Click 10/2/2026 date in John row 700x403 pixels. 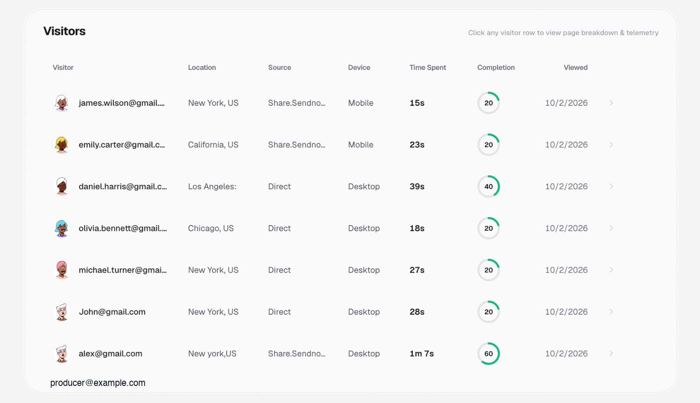pyautogui.click(x=566, y=312)
